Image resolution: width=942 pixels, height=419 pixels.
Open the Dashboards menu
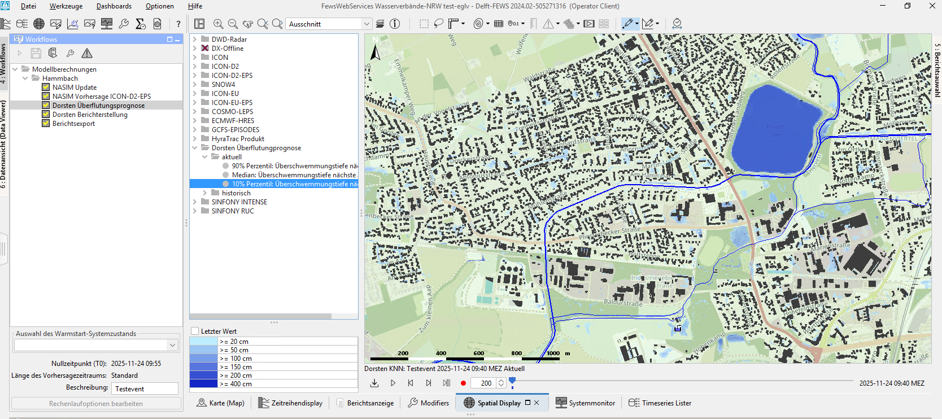[x=114, y=6]
